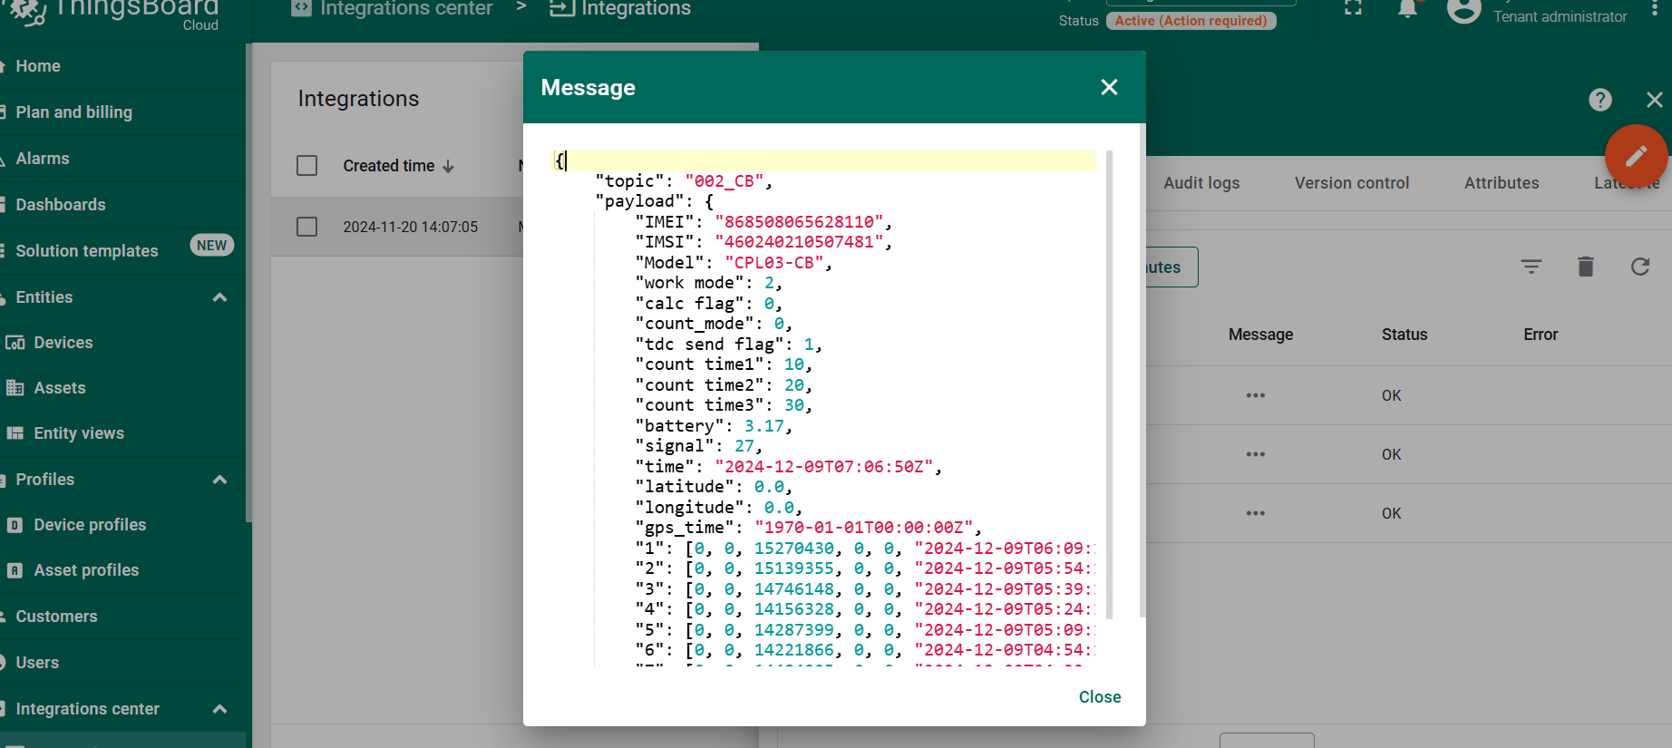
Task: Click the Close button in Message dialog
Action: (x=1100, y=697)
